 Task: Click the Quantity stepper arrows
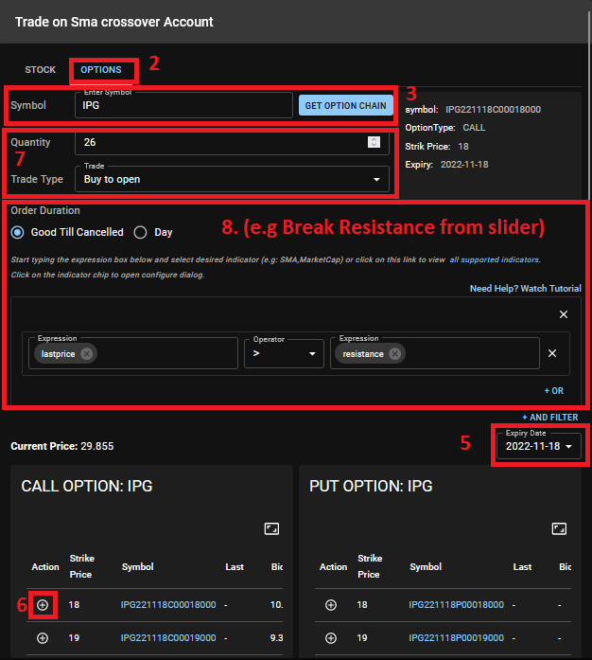tap(374, 143)
